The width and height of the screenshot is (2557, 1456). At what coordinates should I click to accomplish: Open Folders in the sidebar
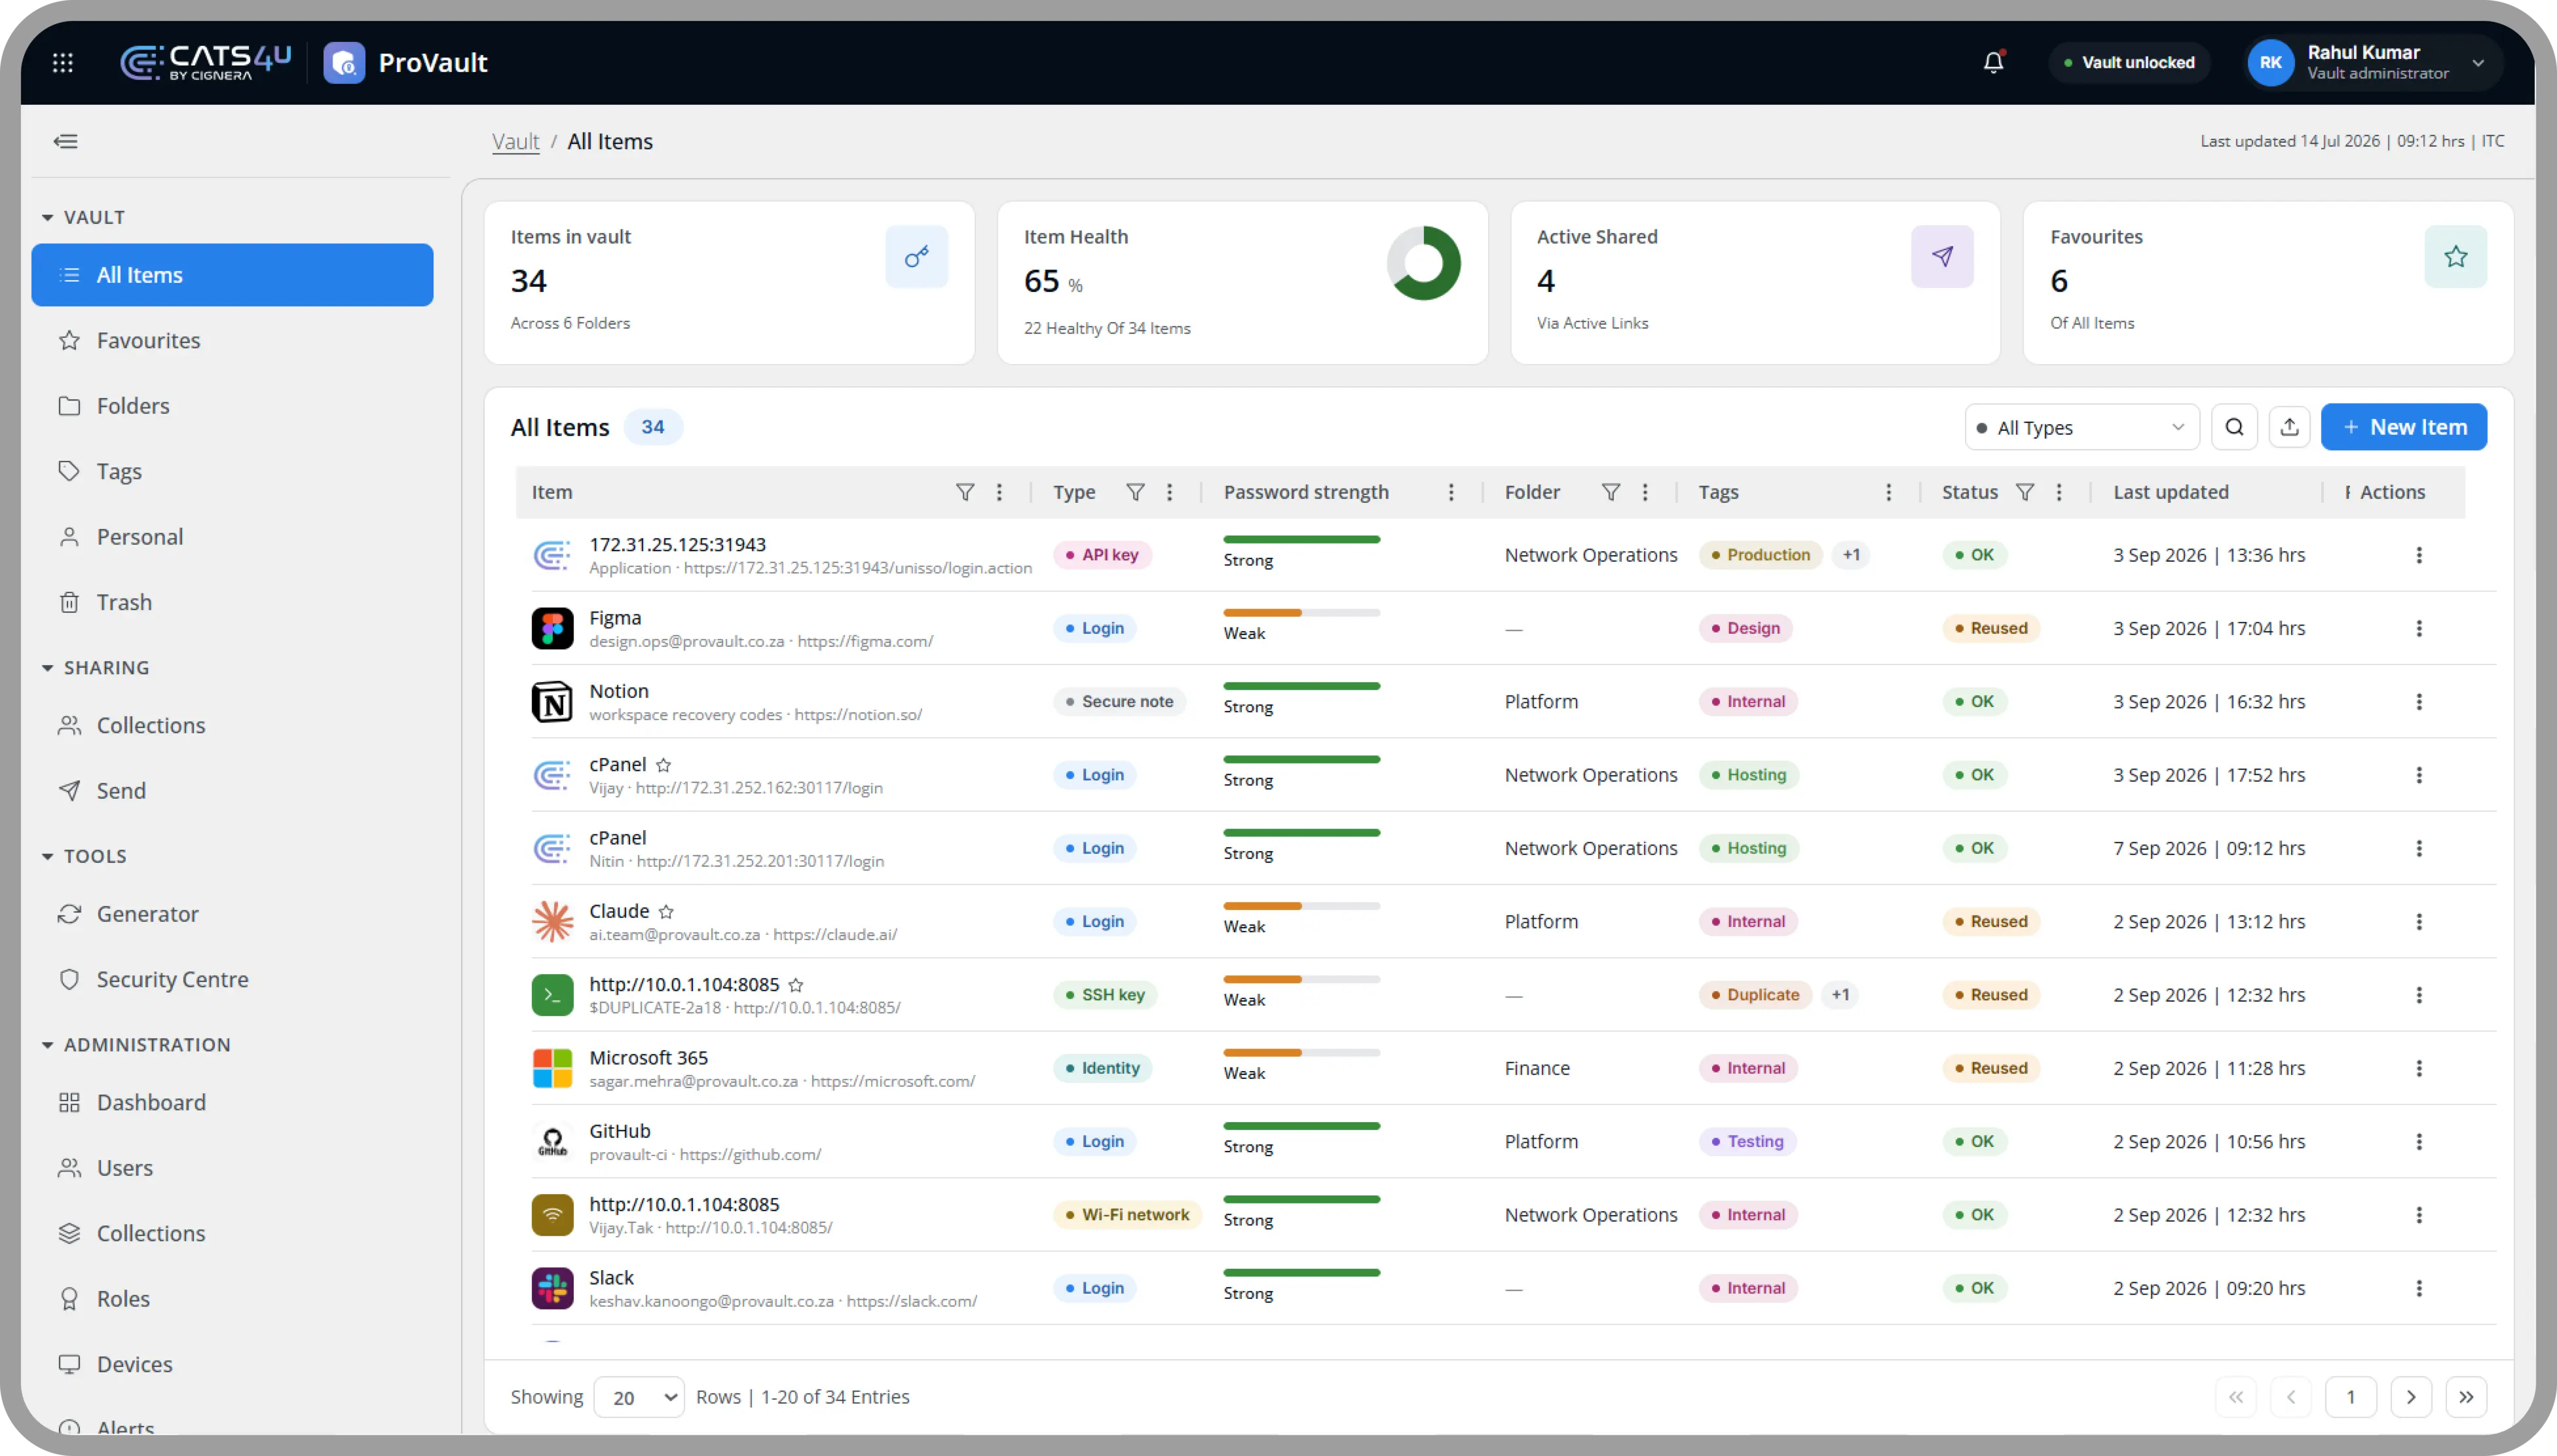[x=232, y=406]
